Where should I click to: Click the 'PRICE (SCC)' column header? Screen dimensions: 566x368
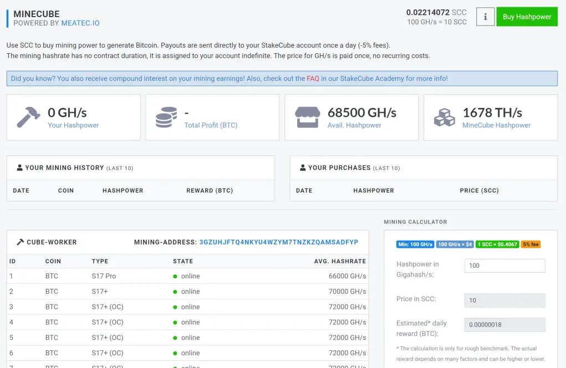(479, 190)
